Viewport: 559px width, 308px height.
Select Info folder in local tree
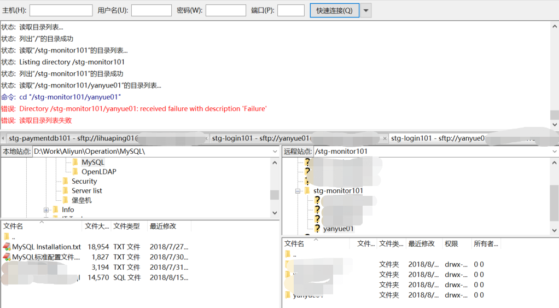point(68,210)
